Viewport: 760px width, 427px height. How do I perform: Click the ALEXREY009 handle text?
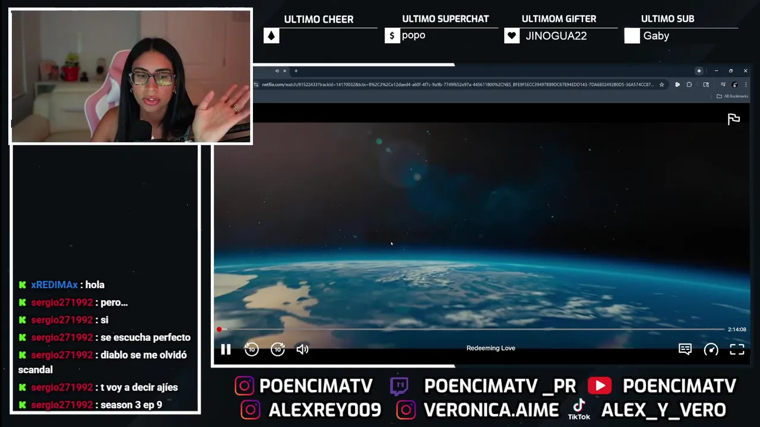point(325,410)
